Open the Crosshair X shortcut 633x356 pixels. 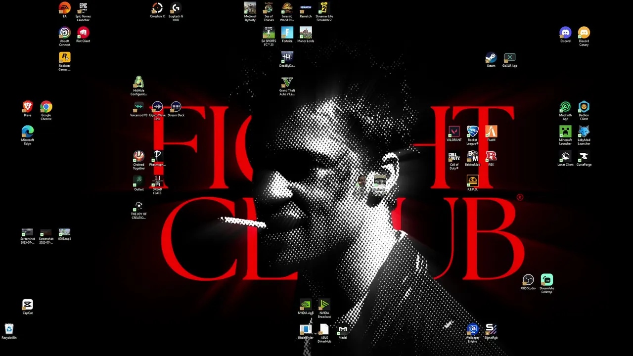(x=157, y=8)
